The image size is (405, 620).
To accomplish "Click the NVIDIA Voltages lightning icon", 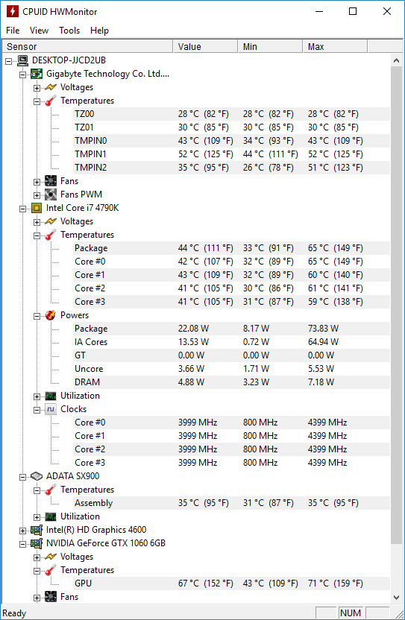I will pos(51,557).
